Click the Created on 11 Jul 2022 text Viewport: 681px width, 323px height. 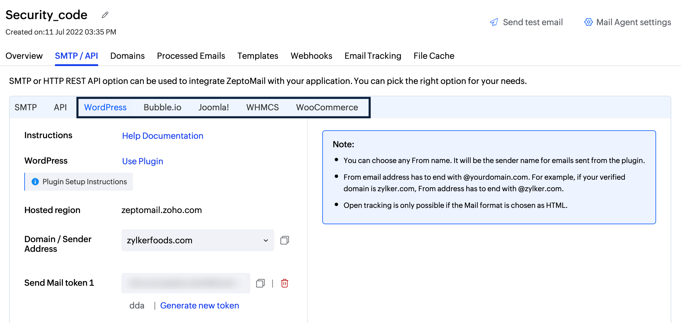click(61, 32)
